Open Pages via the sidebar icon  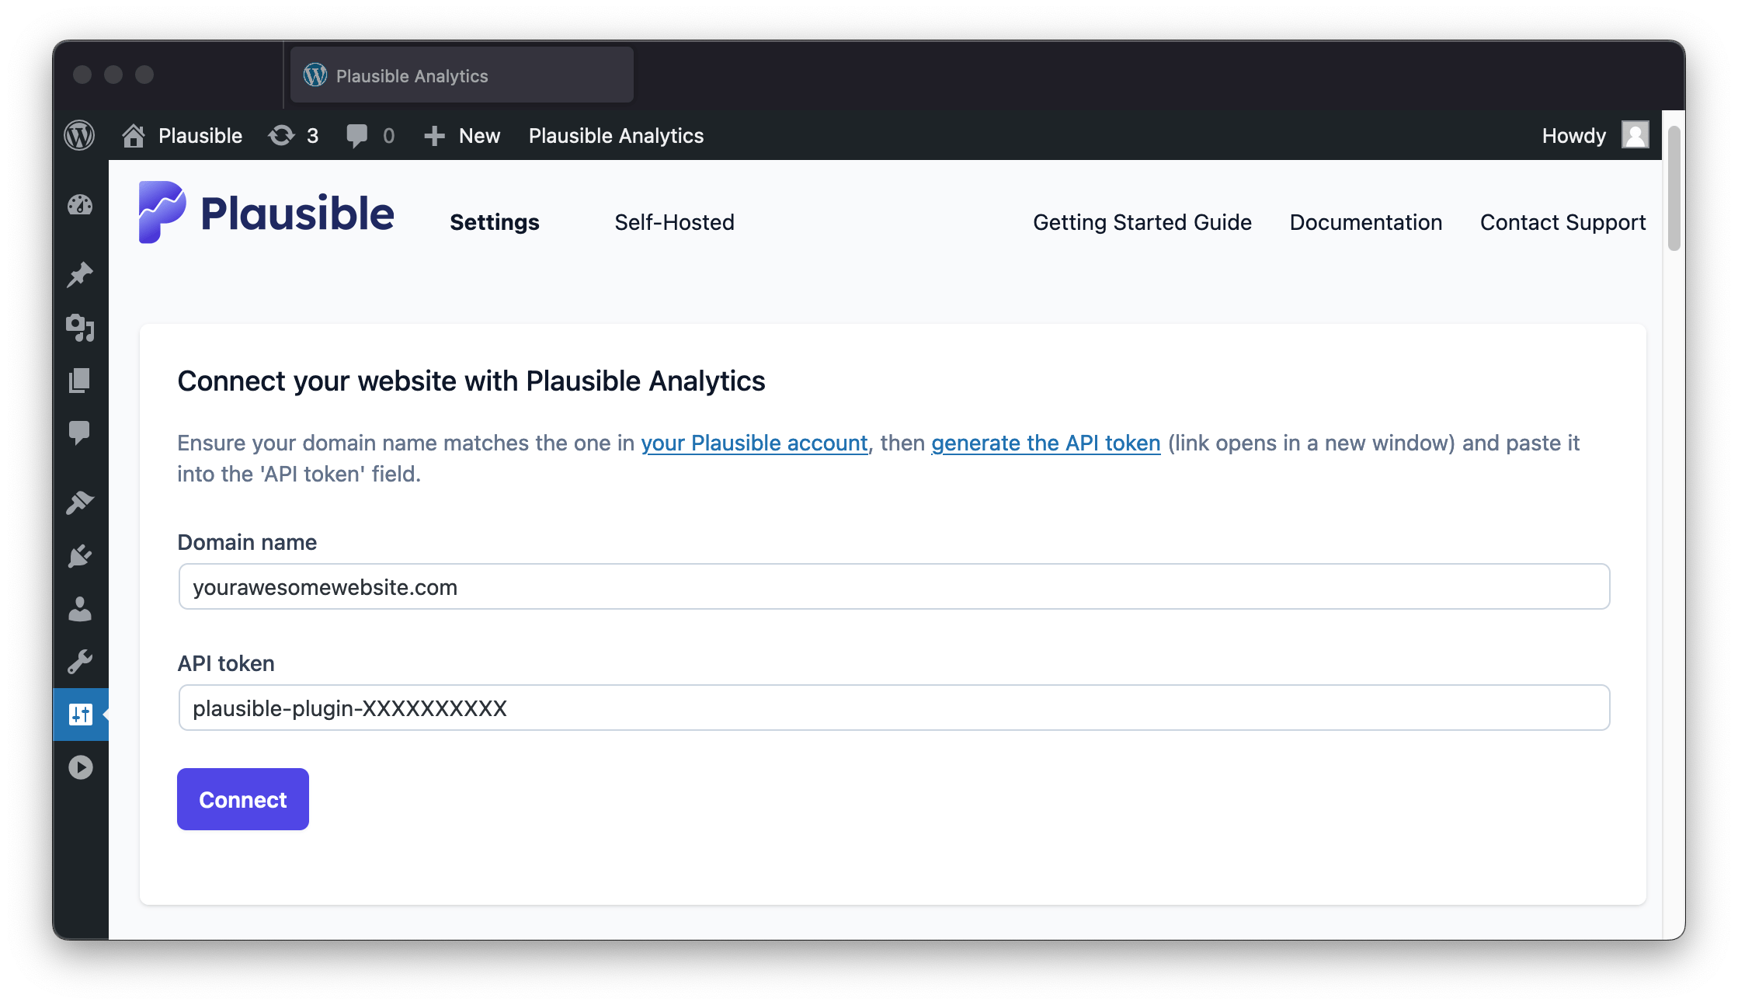(x=80, y=381)
